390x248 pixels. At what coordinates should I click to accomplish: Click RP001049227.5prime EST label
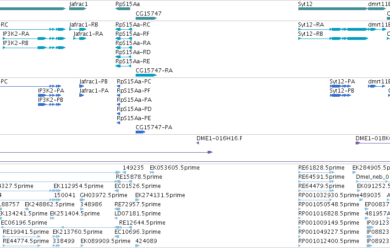[329, 232]
